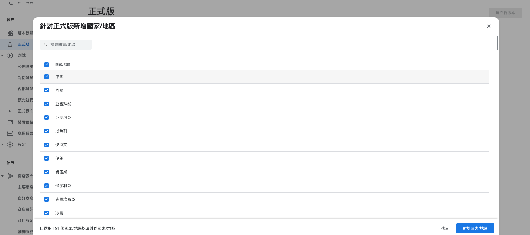The image size is (530, 235).
Task: Click the 版本總覽 dashboard icon in sidebar
Action: pos(10,33)
